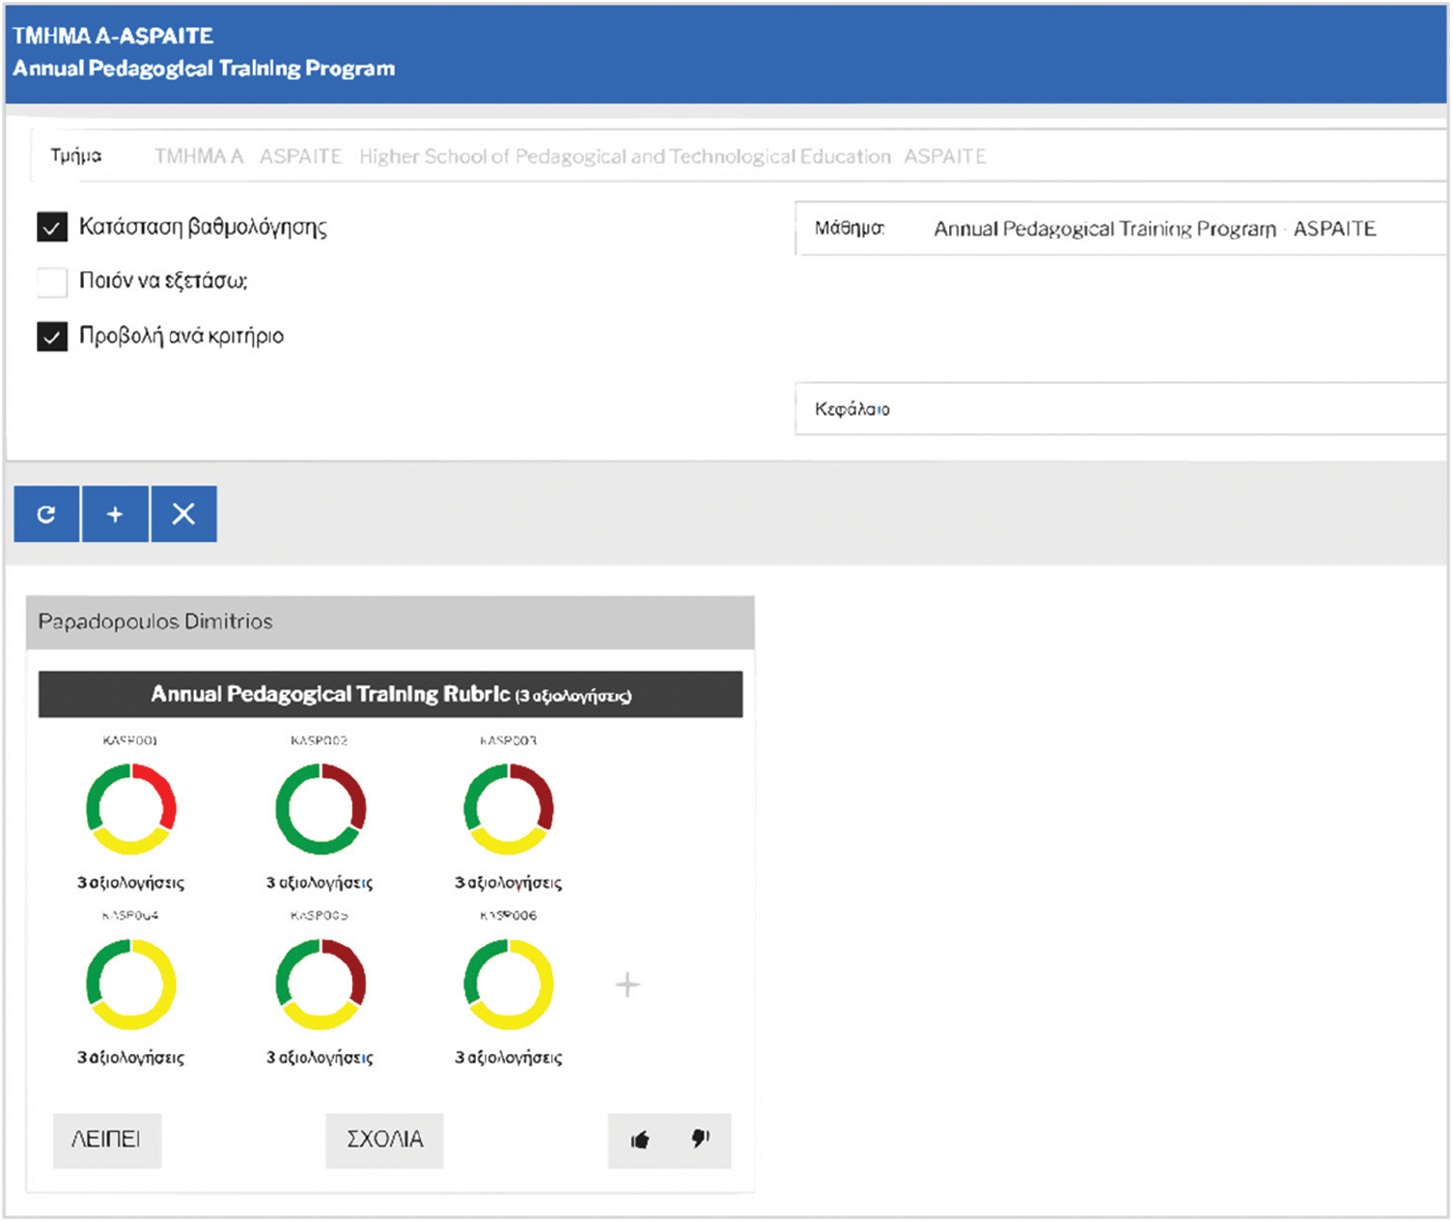The image size is (1453, 1222).
Task: Click the gray plus beside KASP006 chart
Action: pos(628,985)
